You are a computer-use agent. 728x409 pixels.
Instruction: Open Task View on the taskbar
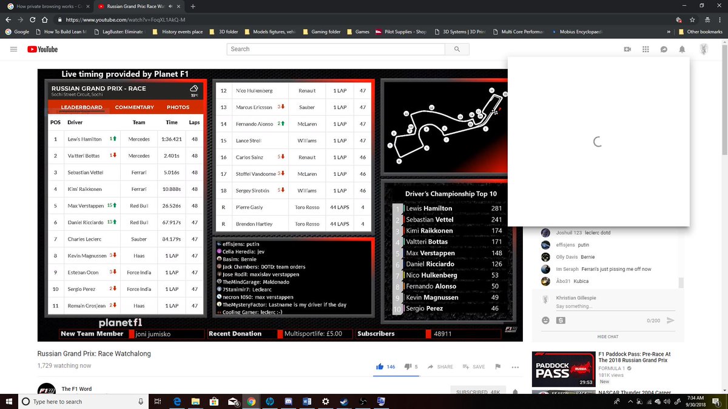click(x=158, y=401)
